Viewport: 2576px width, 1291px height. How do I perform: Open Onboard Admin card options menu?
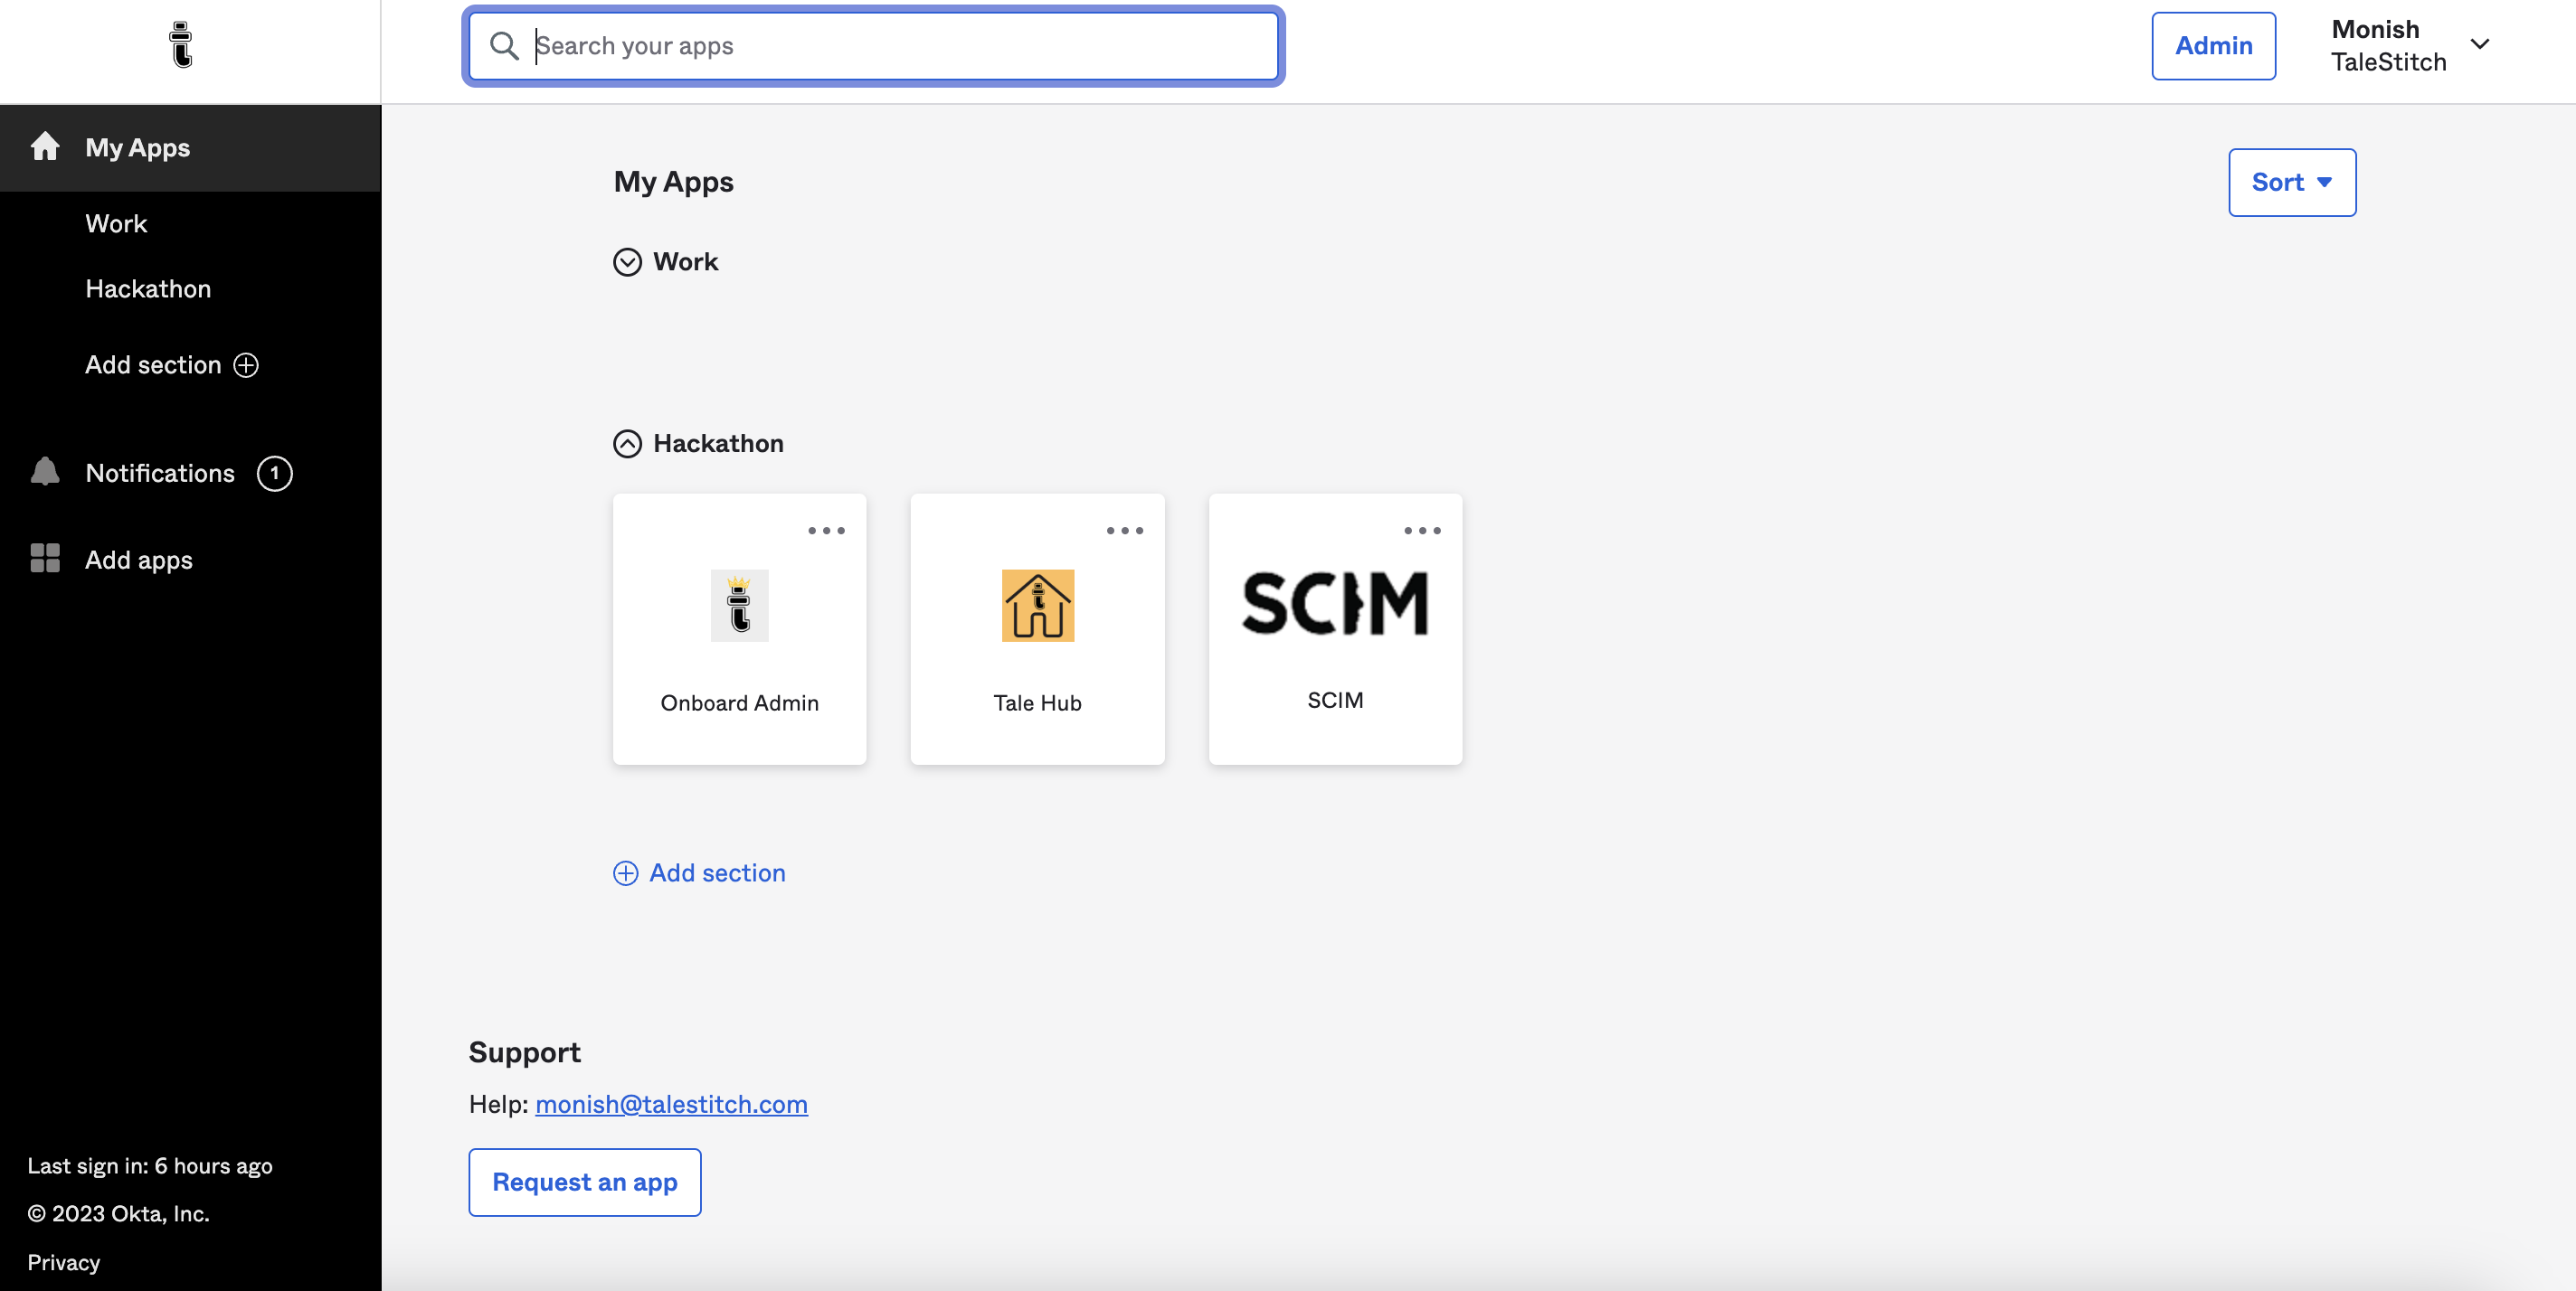click(x=826, y=531)
